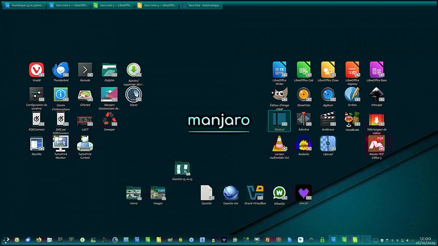This screenshot has height=246, width=438.
Task: Switch to Sans titre - Automatique window
Action: pos(201,5)
